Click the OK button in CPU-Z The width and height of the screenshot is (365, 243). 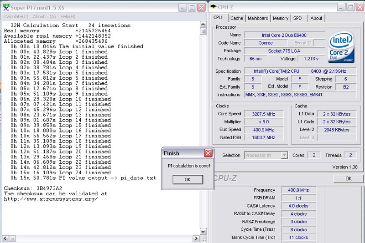348,178
